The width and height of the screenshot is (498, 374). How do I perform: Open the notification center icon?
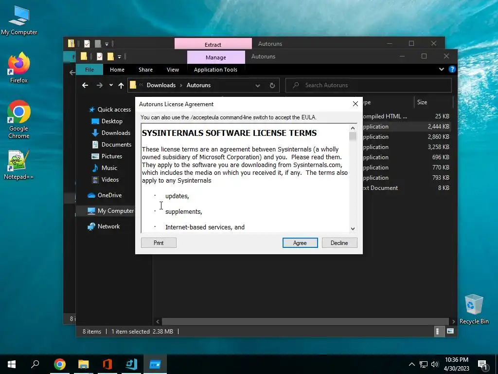click(482, 364)
